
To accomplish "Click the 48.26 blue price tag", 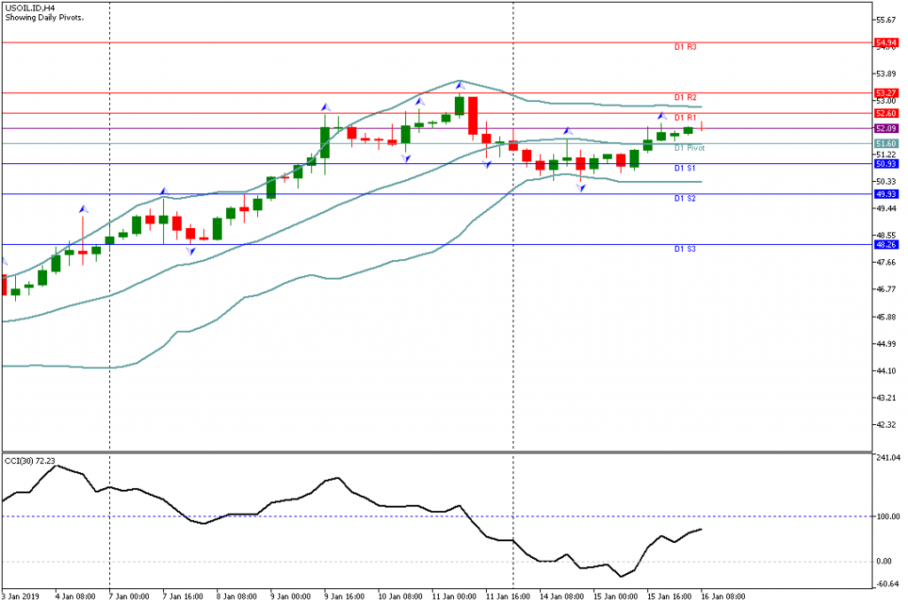I will point(884,244).
